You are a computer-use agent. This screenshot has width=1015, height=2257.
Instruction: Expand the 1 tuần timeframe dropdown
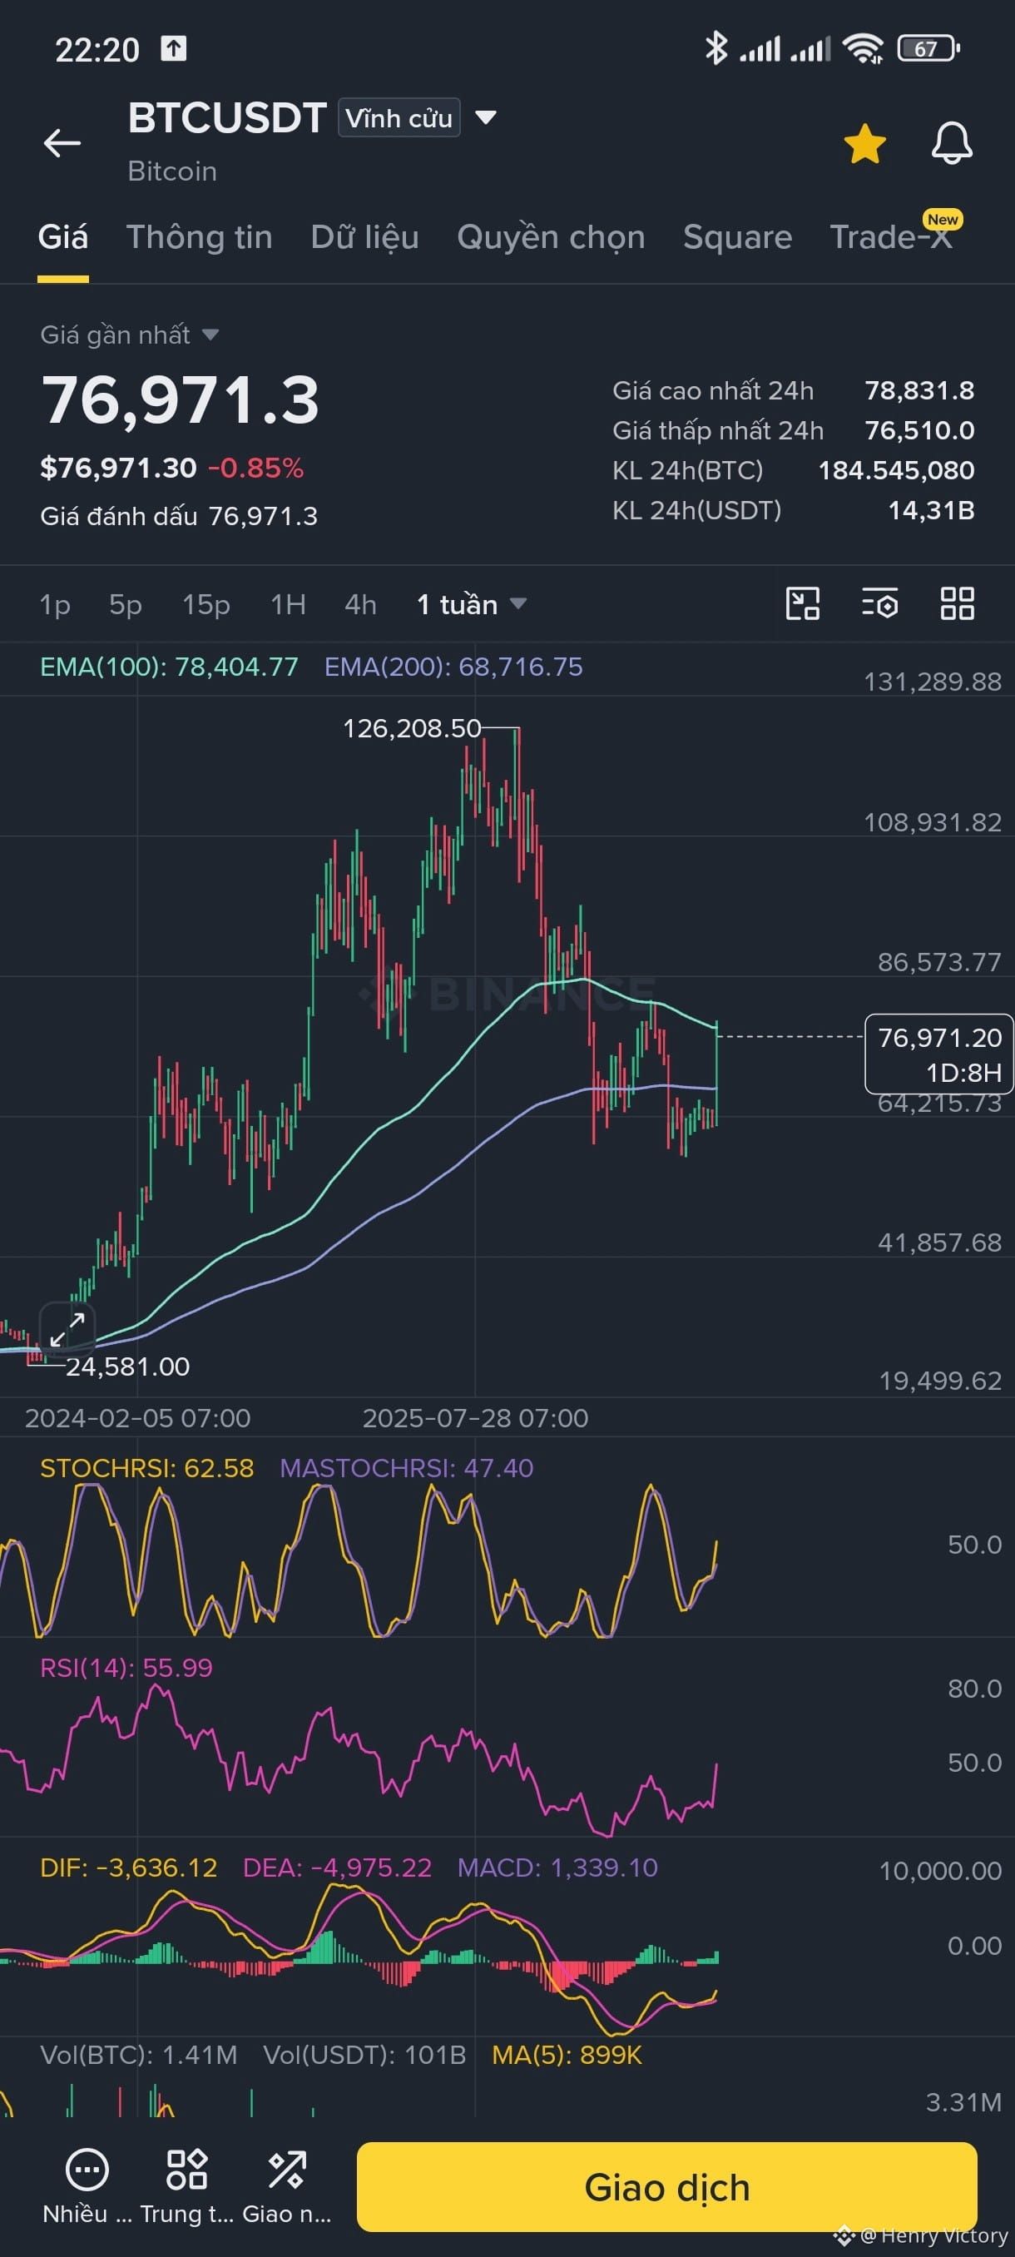point(472,604)
